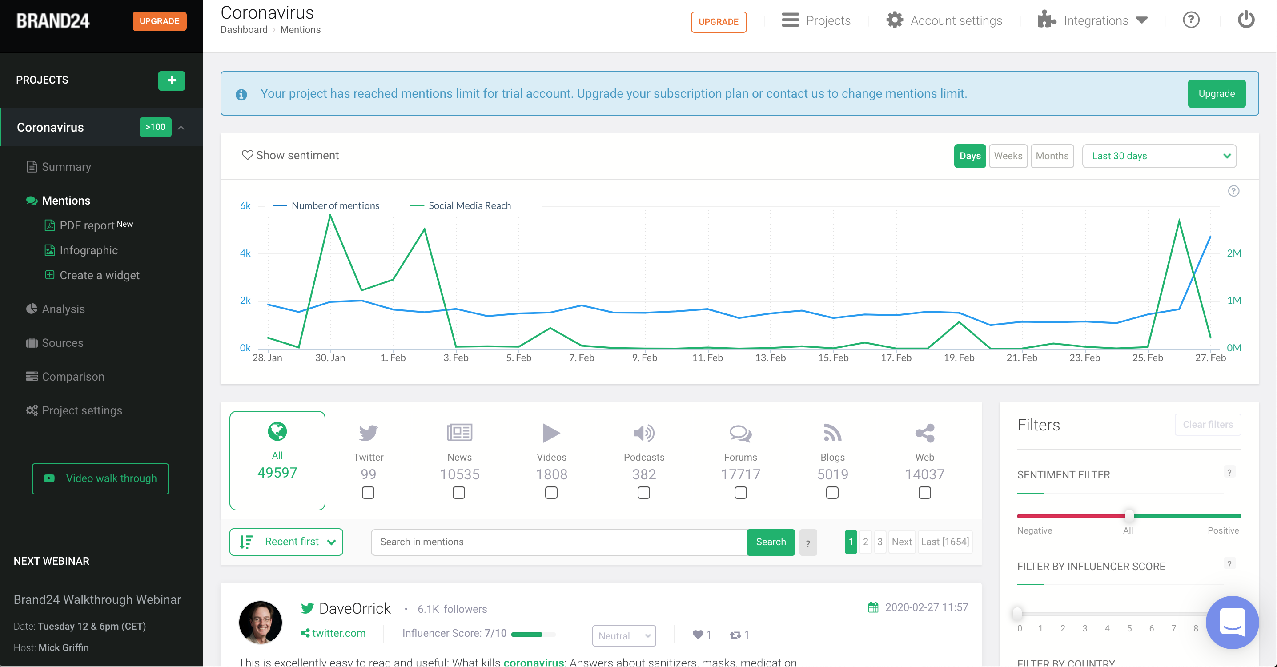Click the Web share source icon
This screenshot has height=667, width=1277.
point(924,433)
